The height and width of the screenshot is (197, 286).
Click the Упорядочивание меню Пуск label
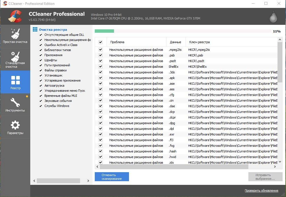pos(65,91)
